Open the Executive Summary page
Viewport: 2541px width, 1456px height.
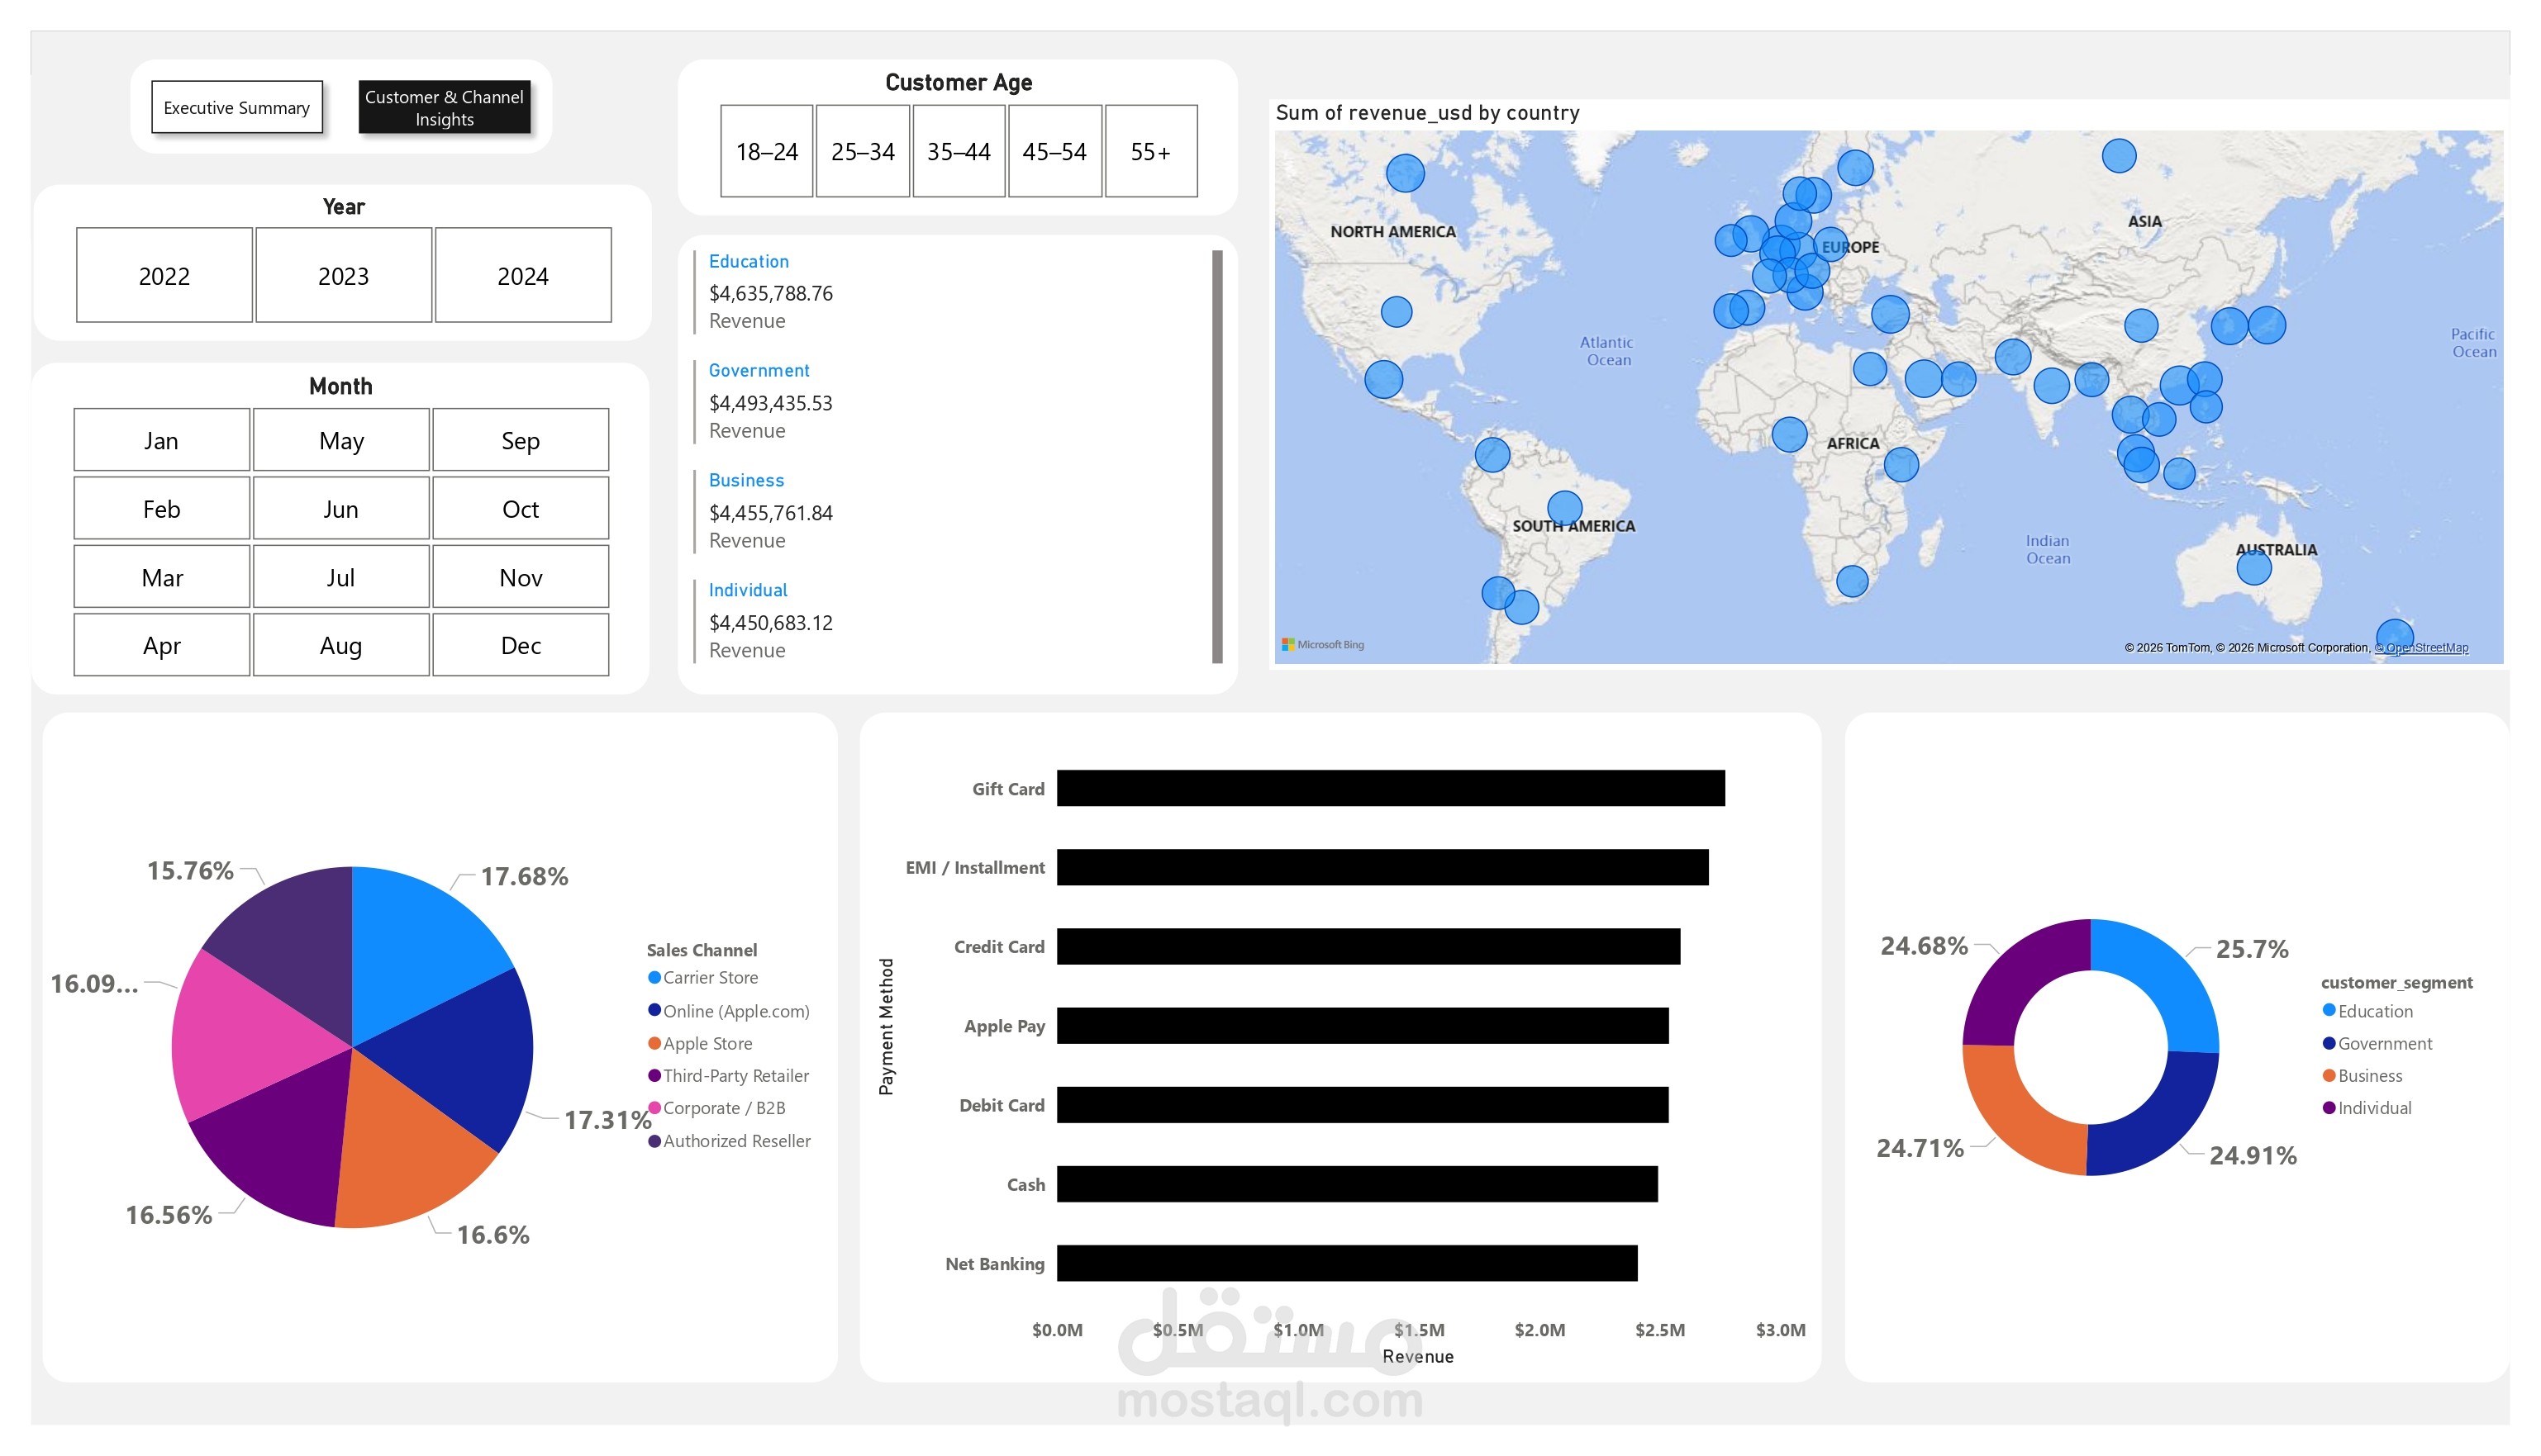[x=237, y=107]
